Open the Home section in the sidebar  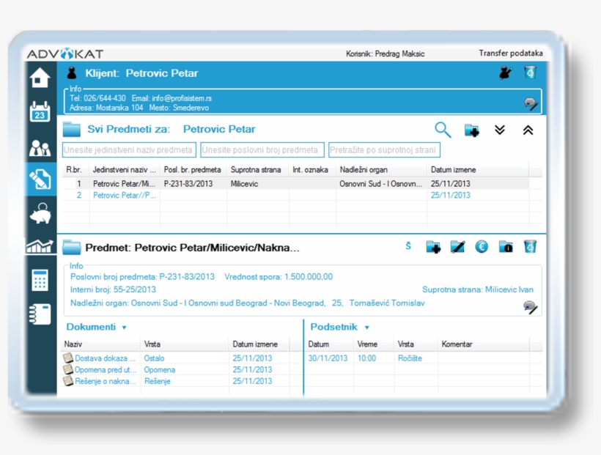point(40,78)
